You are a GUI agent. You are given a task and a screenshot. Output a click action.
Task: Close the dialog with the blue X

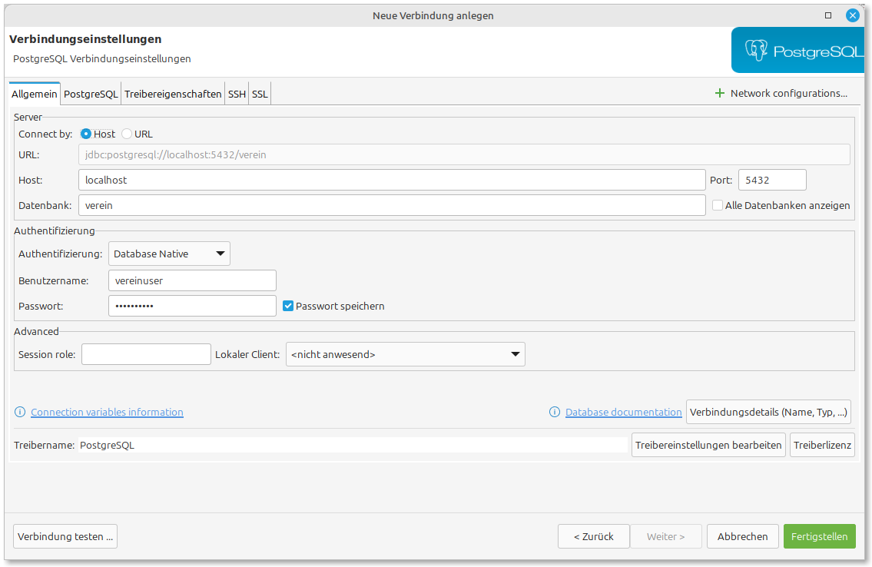coord(853,15)
